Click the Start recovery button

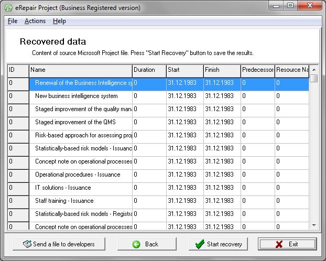(218, 244)
